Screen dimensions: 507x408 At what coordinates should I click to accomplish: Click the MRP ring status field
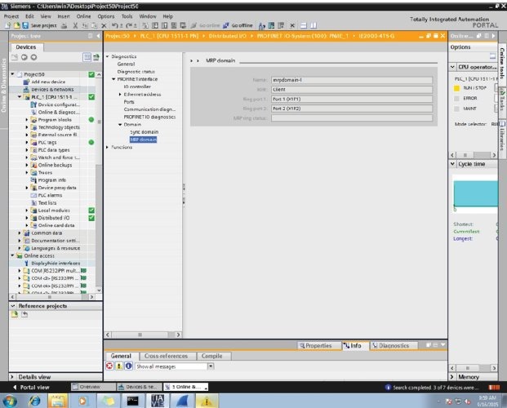click(352, 118)
